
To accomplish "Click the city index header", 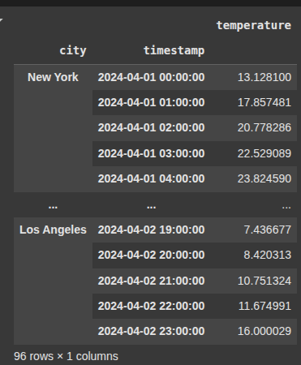I will 73,51.
